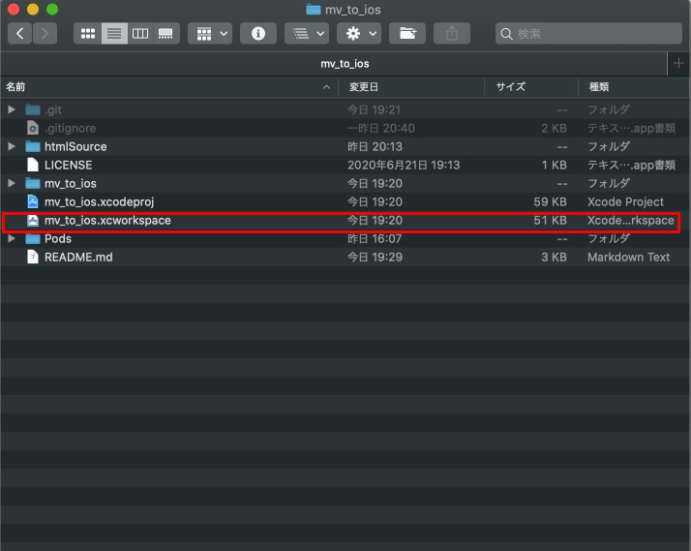Click the 59 KB size cell
The width and height of the screenshot is (691, 551).
[550, 201]
